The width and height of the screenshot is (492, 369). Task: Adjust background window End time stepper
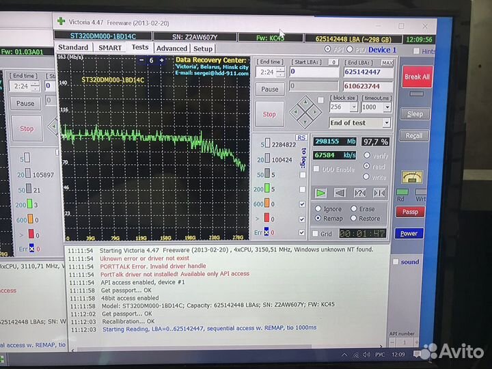point(36,86)
